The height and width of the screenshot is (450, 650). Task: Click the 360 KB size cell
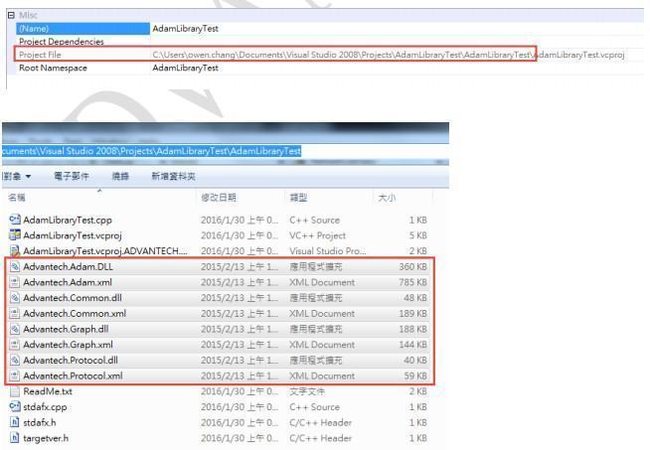(x=412, y=267)
